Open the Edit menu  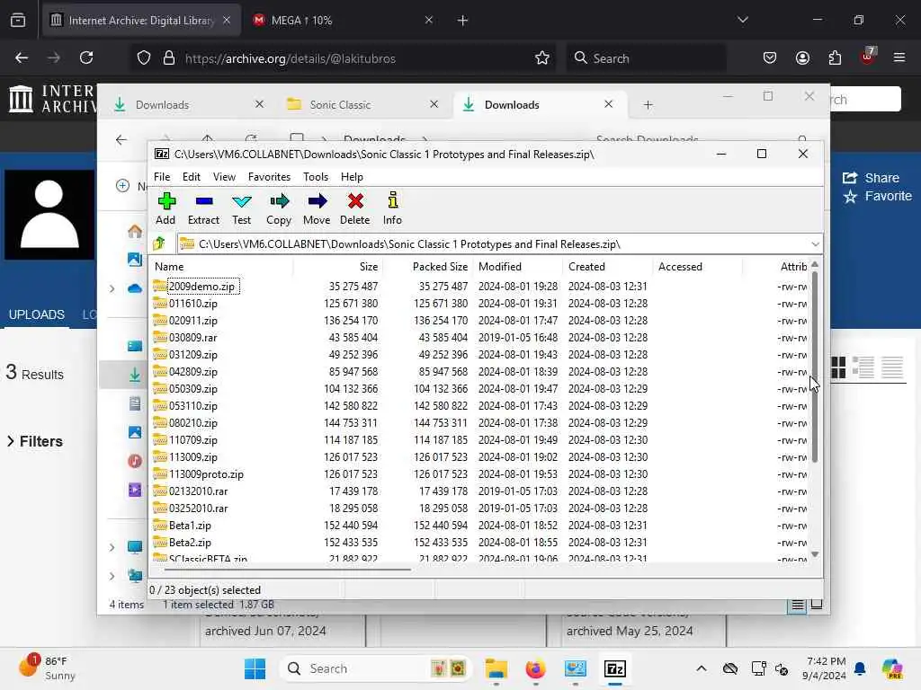click(191, 177)
